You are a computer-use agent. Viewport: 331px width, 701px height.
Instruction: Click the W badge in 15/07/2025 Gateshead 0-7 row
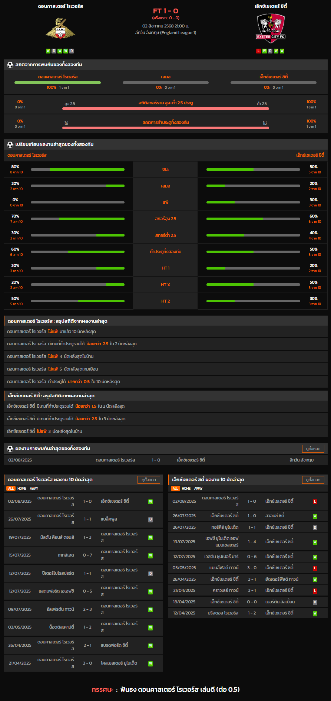coord(150,555)
